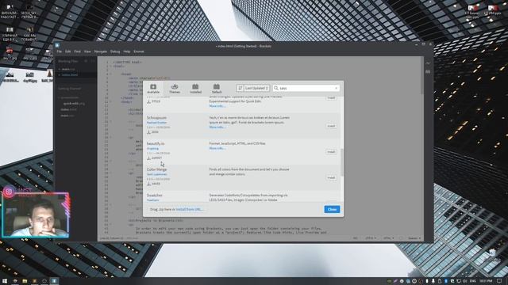Open the Extension Manager brick icon in sidebar

(x=428, y=71)
